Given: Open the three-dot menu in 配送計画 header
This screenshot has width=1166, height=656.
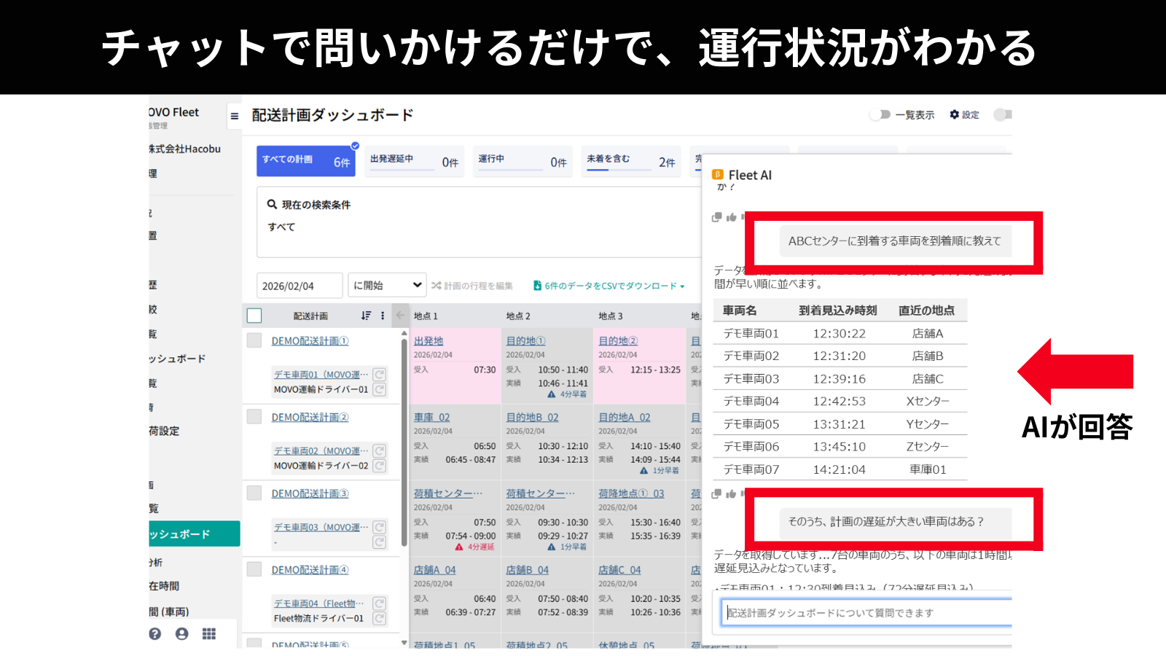Looking at the screenshot, I should [x=383, y=316].
